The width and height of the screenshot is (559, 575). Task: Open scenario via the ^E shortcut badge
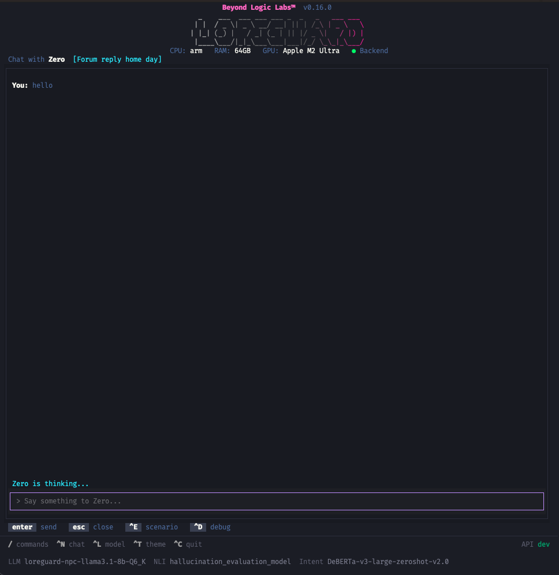(133, 527)
